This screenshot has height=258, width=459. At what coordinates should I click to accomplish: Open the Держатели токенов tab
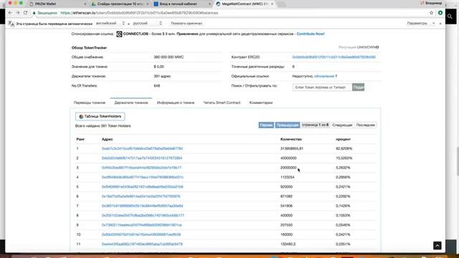(131, 102)
